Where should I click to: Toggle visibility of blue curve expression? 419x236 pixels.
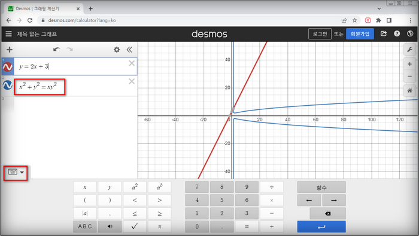point(7,85)
